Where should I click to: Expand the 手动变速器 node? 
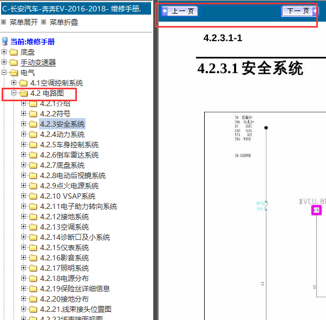click(x=4, y=62)
